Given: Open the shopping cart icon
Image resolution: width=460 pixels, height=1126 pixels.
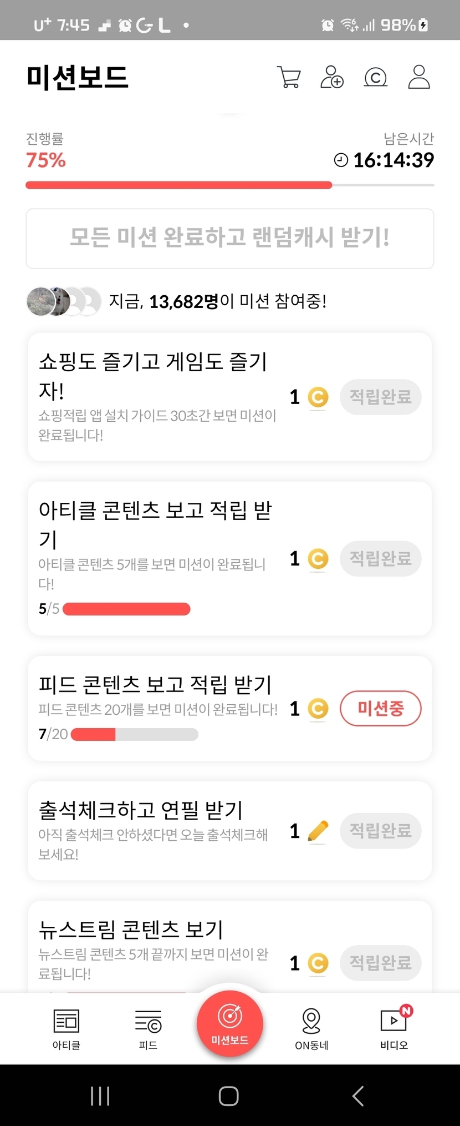Looking at the screenshot, I should (289, 77).
